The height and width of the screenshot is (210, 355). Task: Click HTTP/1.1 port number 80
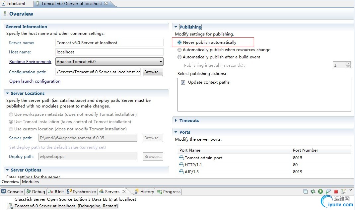pos(295,165)
